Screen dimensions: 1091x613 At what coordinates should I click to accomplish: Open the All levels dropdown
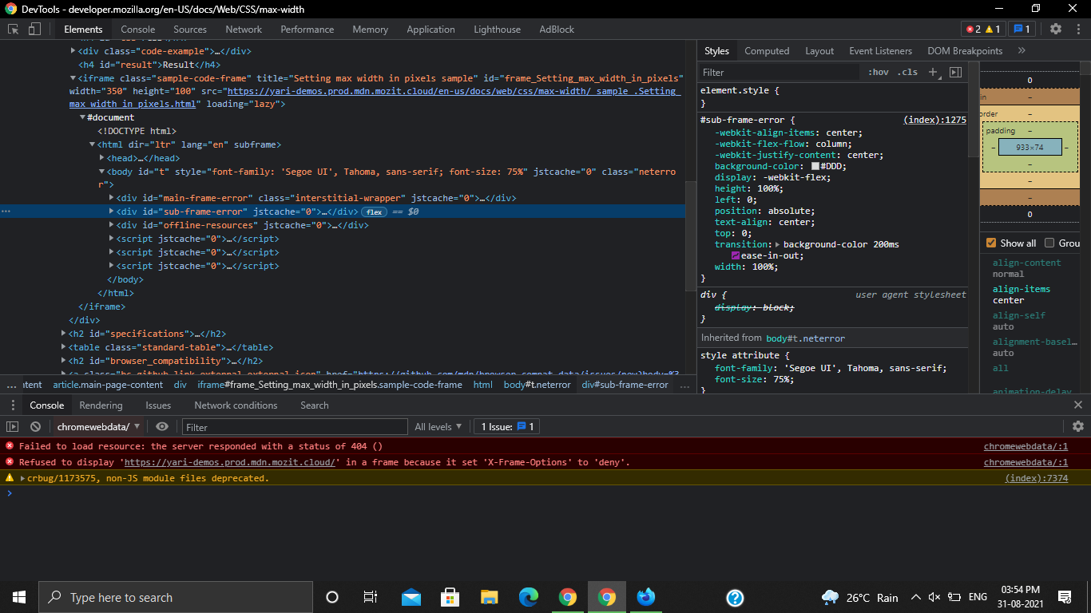point(438,426)
